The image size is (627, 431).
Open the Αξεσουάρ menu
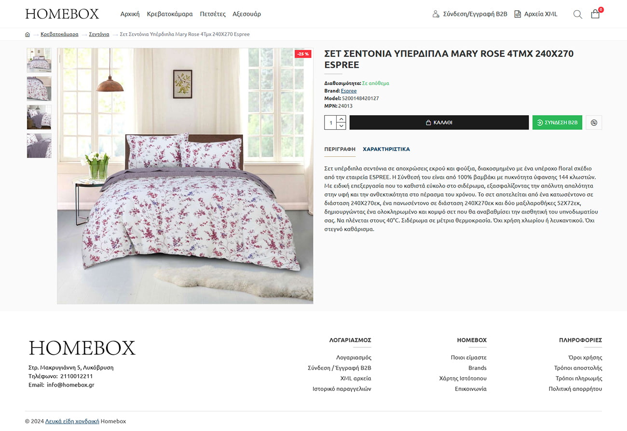[x=246, y=14]
